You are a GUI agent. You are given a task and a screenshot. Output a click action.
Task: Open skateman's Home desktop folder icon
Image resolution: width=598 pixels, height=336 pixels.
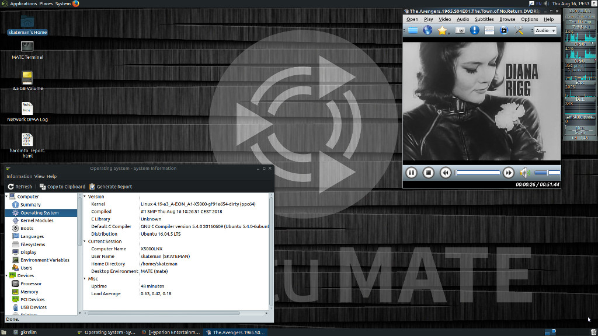click(27, 25)
